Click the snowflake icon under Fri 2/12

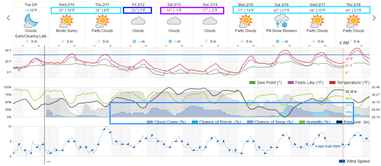[134, 42]
